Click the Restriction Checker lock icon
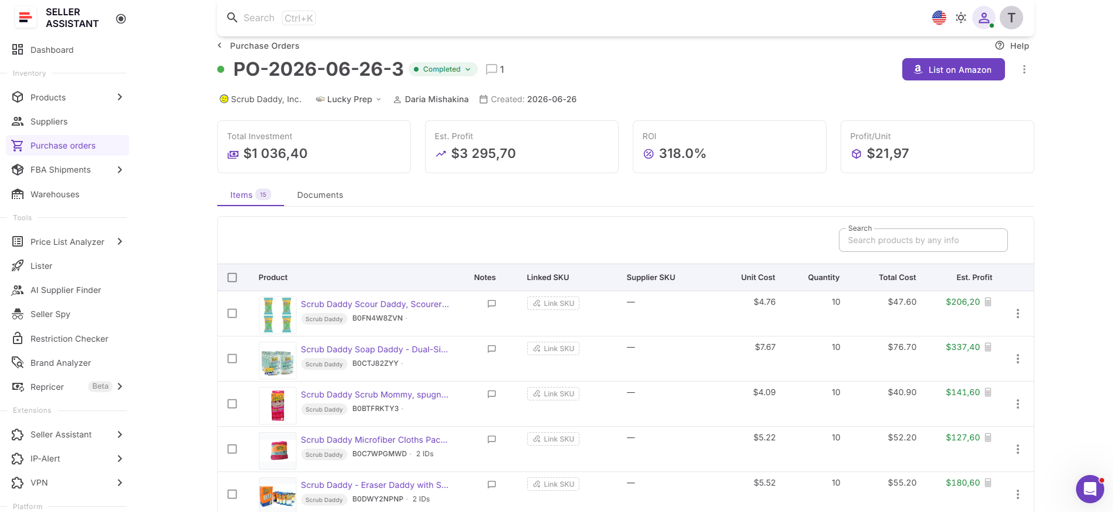Screen dimensions: 1113x512 point(18,339)
